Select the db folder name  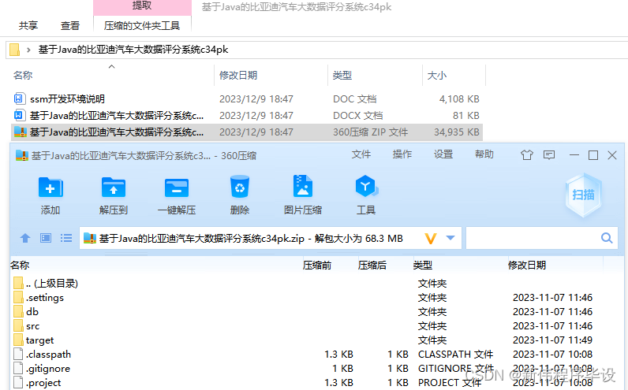click(32, 311)
